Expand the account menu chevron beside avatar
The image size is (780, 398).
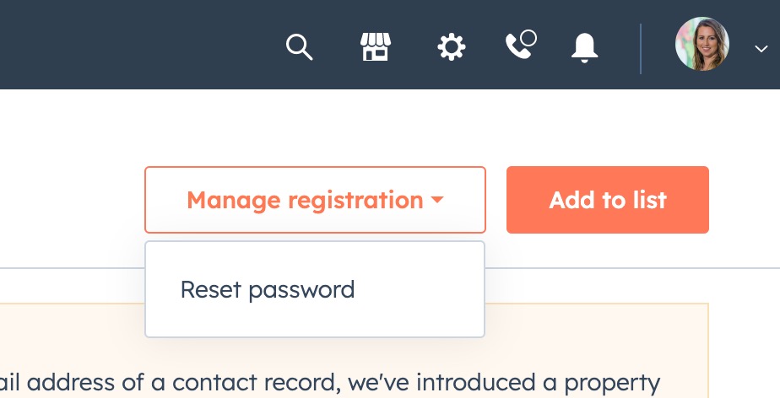pyautogui.click(x=760, y=49)
